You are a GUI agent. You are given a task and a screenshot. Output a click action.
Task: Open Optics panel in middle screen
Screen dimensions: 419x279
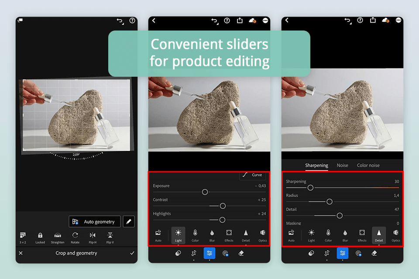click(263, 235)
